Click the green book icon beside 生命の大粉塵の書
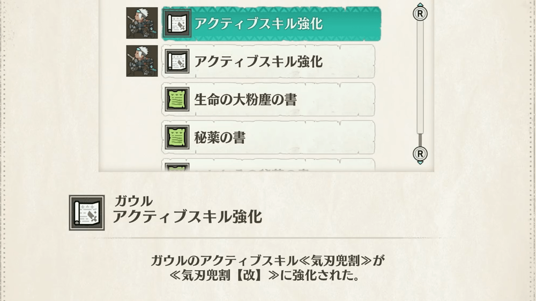The image size is (536, 301). pos(177,99)
